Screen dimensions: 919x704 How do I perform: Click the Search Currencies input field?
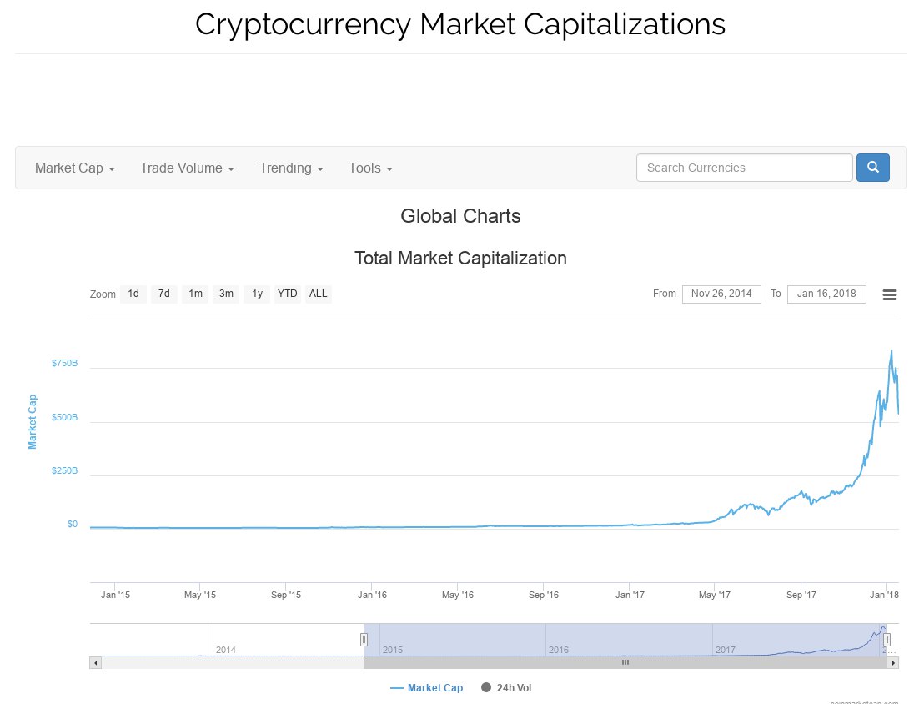tap(744, 168)
